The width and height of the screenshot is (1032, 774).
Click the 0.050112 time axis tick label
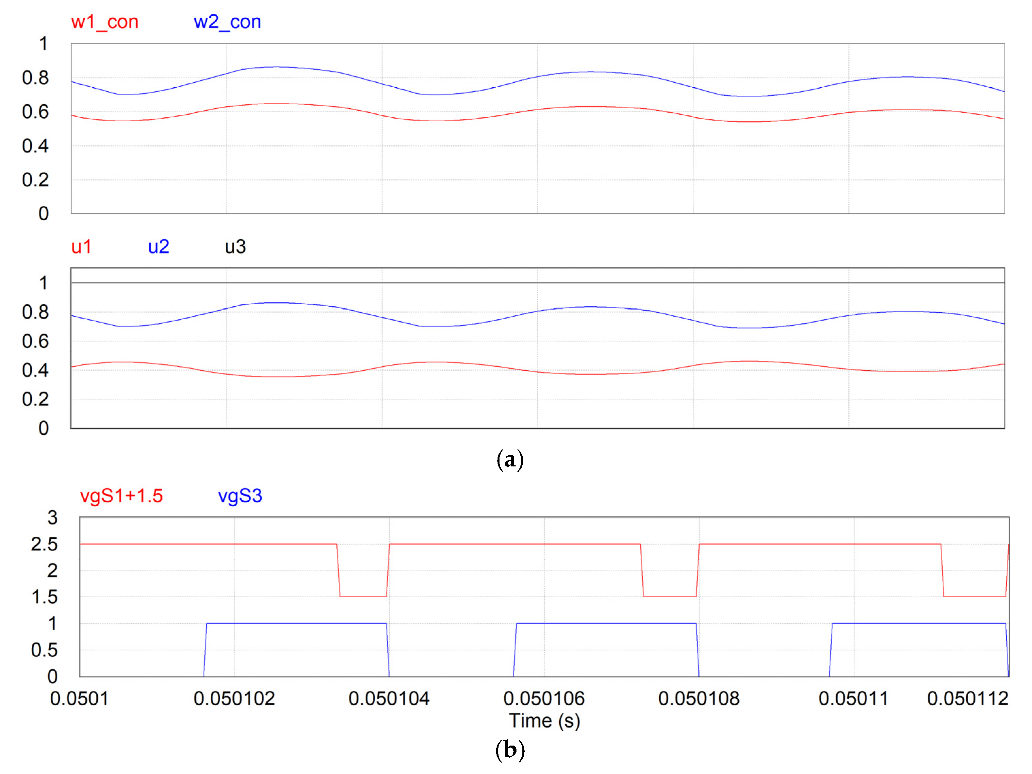[968, 699]
